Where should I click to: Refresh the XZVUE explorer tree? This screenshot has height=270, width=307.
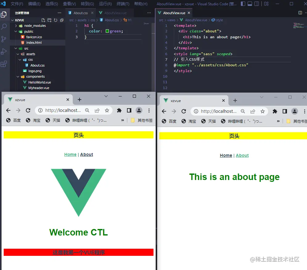pyautogui.click(x=55, y=20)
